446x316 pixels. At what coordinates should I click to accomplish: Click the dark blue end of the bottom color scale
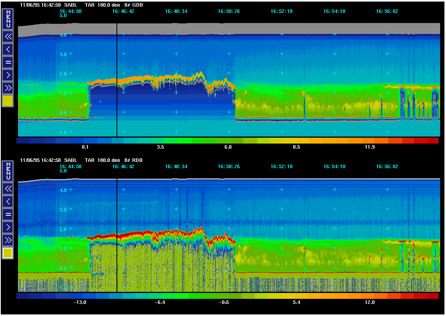[x=23, y=296]
